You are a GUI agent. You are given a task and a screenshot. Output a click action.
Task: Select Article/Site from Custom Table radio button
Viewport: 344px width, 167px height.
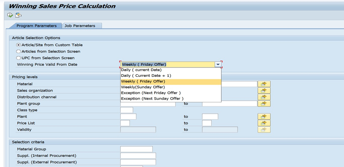click(19, 45)
